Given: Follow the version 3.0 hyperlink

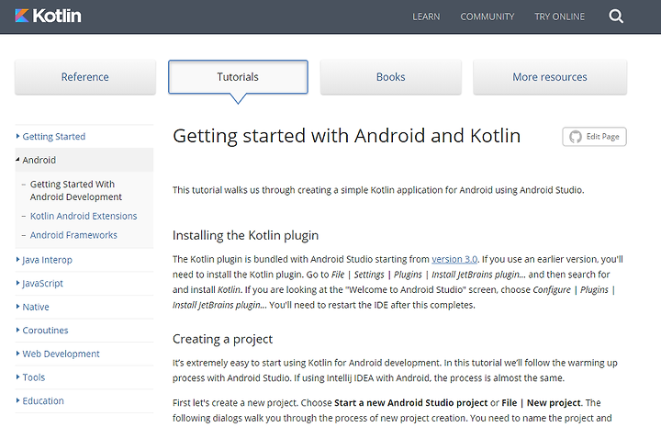Looking at the screenshot, I should point(454,259).
